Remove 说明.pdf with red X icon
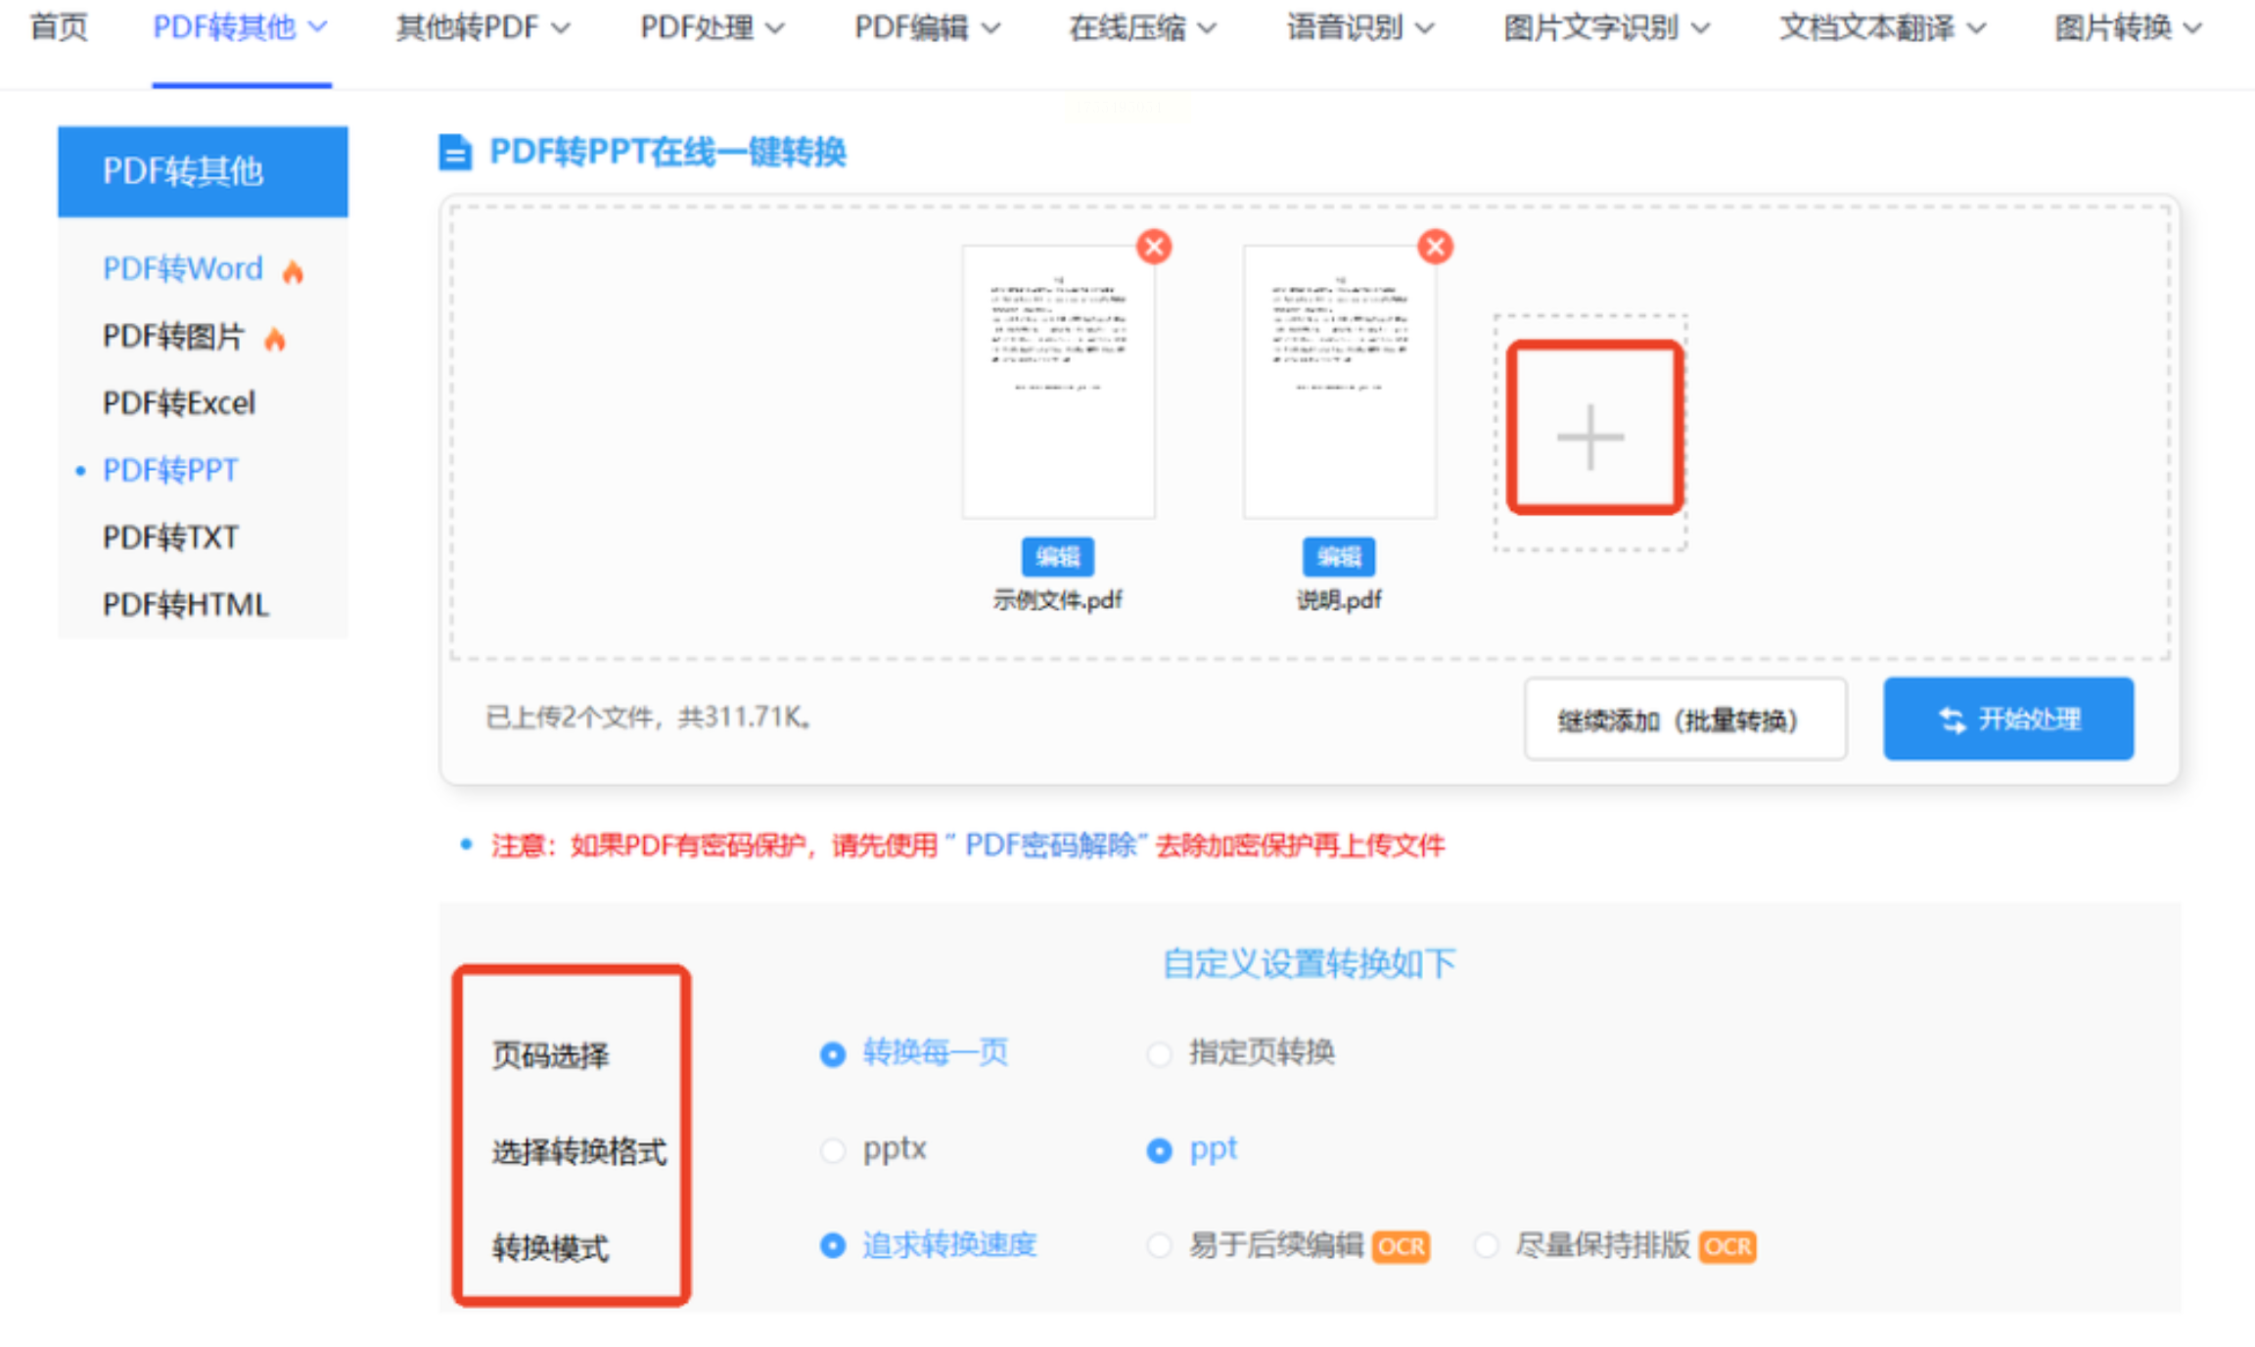This screenshot has height=1347, width=2255. coord(1435,247)
